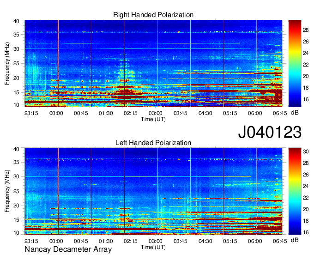The width and height of the screenshot is (314, 255).
Task: Click the '35' frequency tick of the top plot
Action: click(16, 35)
